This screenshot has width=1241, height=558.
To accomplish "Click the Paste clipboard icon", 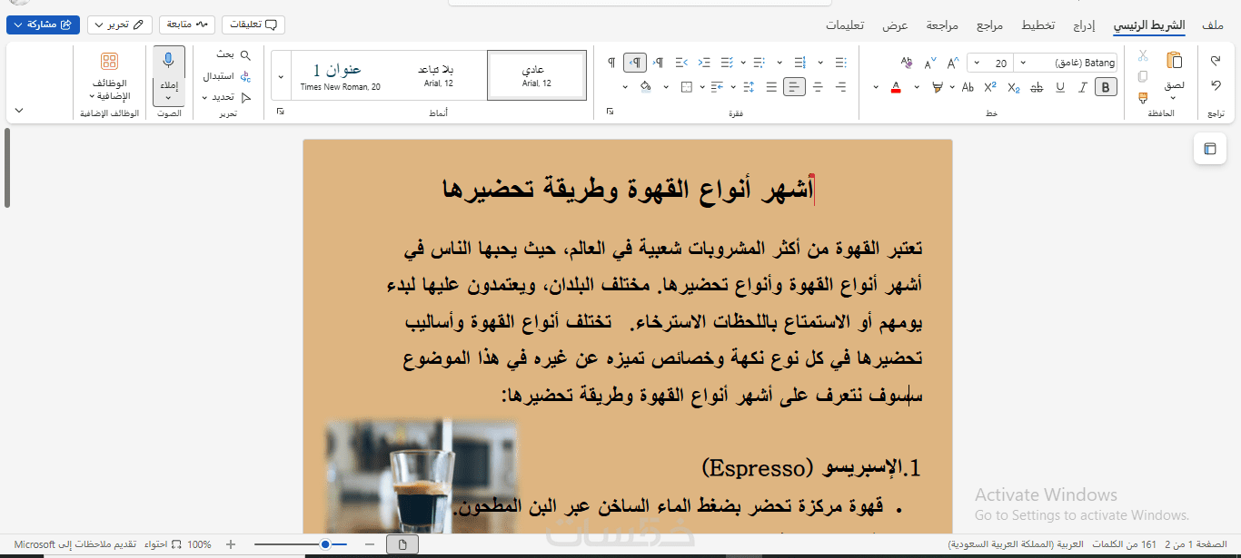I will (x=1175, y=61).
